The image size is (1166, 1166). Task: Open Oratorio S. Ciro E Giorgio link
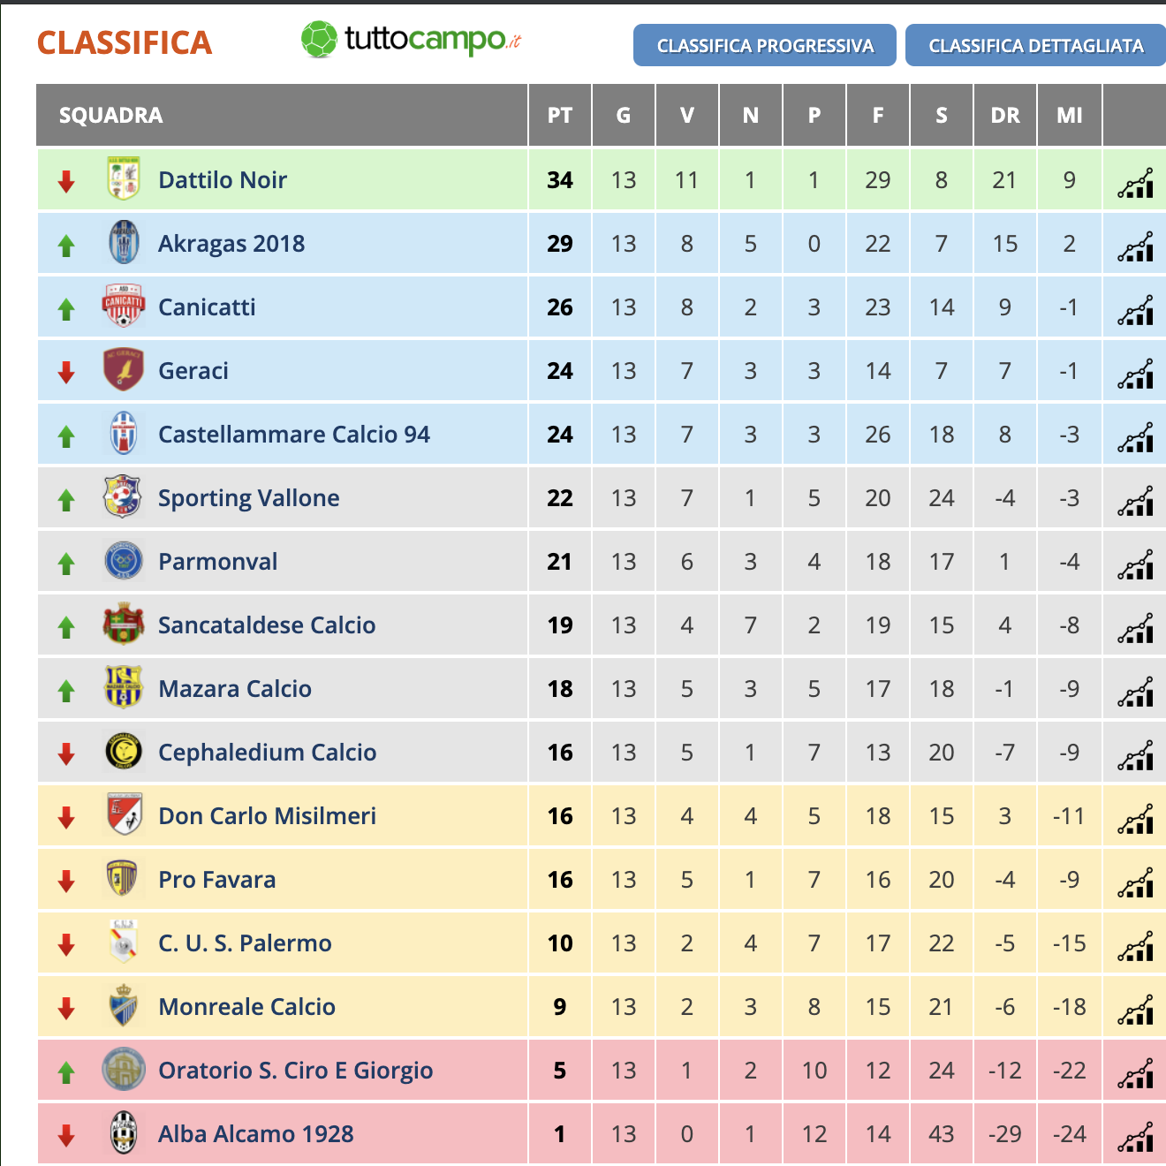coord(296,1071)
